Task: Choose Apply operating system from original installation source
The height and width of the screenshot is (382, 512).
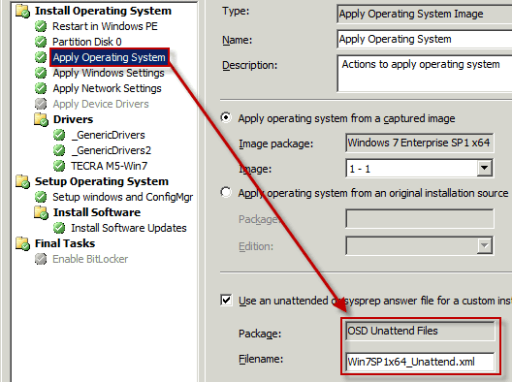Action: (x=226, y=192)
